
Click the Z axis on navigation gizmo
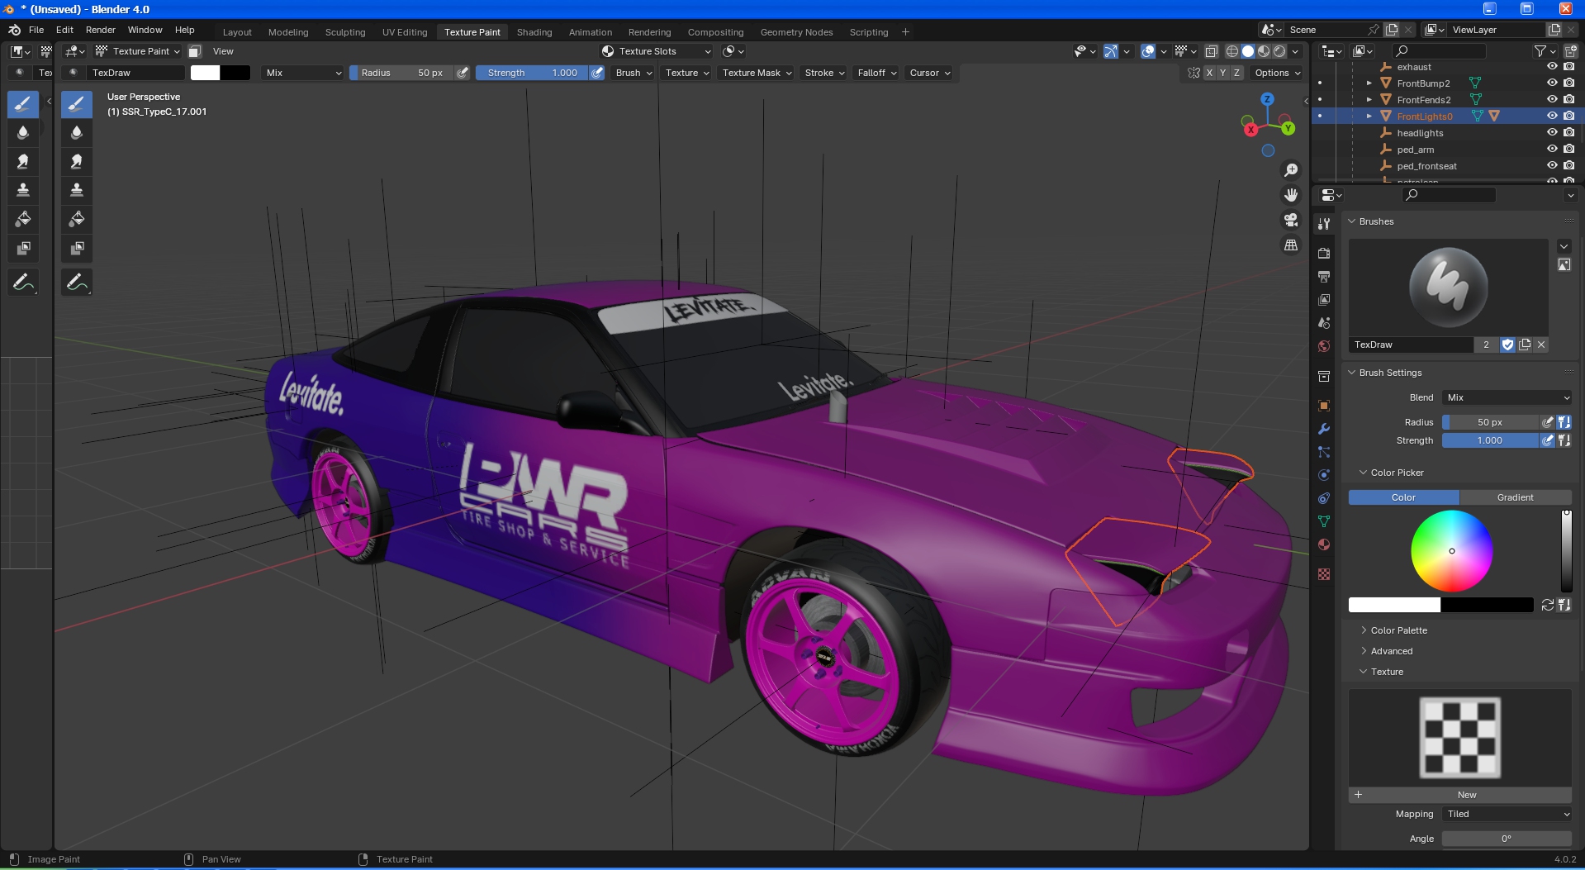(x=1267, y=99)
